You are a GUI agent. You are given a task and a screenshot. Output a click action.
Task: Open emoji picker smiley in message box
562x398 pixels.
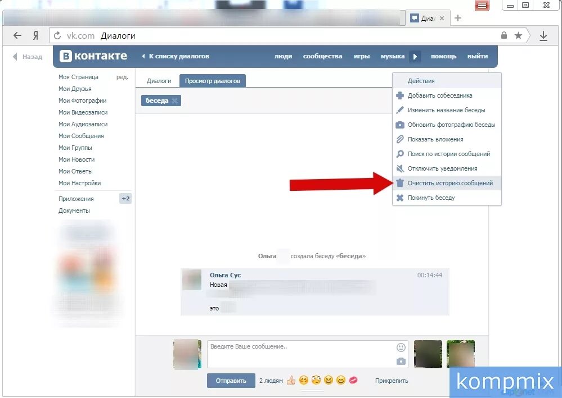click(x=401, y=347)
